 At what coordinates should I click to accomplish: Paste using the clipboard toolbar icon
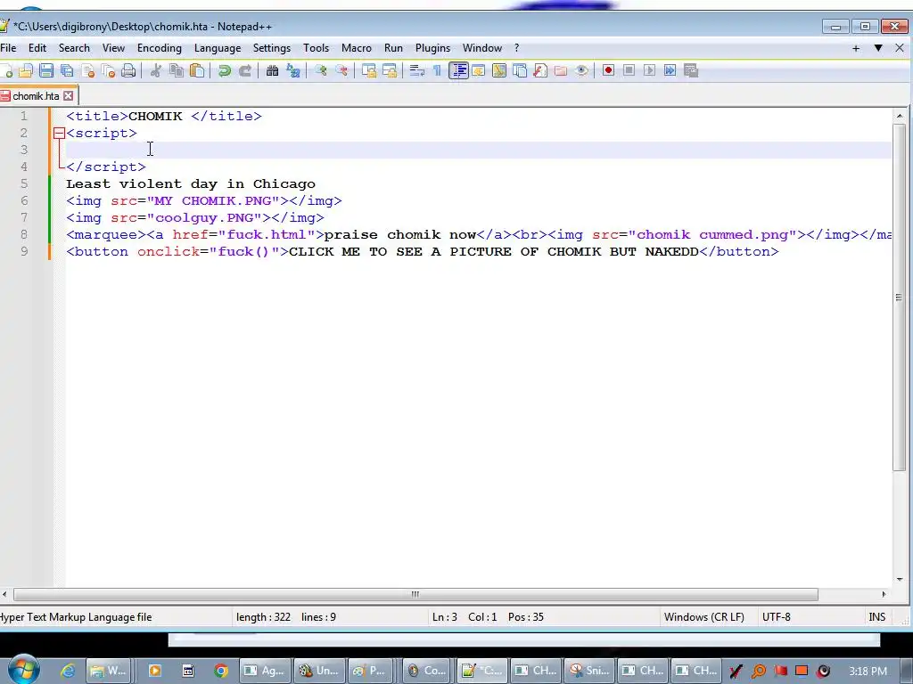click(x=197, y=70)
